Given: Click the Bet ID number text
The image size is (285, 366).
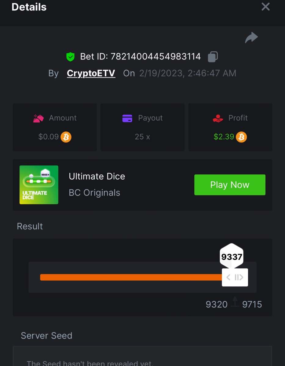Looking at the screenshot, I should 155,57.
